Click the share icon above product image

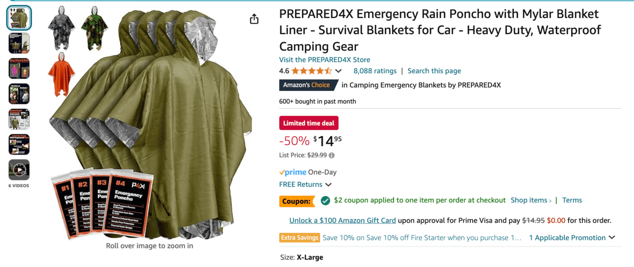[254, 19]
